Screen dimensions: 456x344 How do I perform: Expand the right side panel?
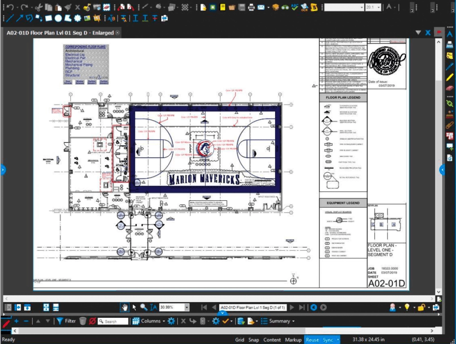(442, 170)
